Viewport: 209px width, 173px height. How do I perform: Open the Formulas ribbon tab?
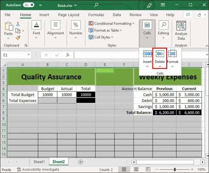pyautogui.click(x=96, y=15)
